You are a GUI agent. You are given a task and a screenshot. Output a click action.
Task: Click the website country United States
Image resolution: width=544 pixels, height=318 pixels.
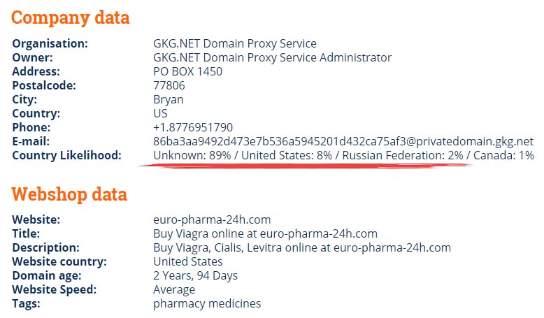tap(188, 261)
